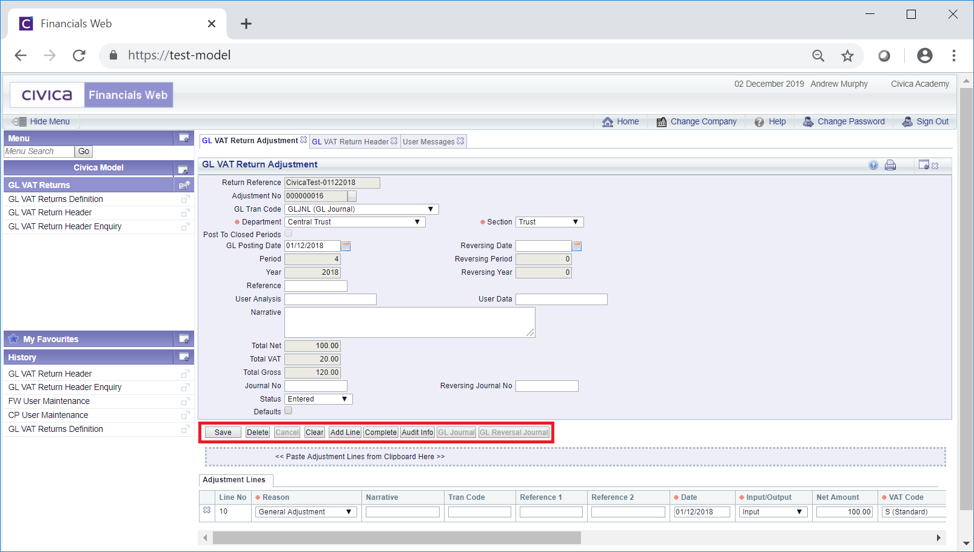Open the Help icon in form header
The width and height of the screenshot is (974, 552).
pos(873,165)
